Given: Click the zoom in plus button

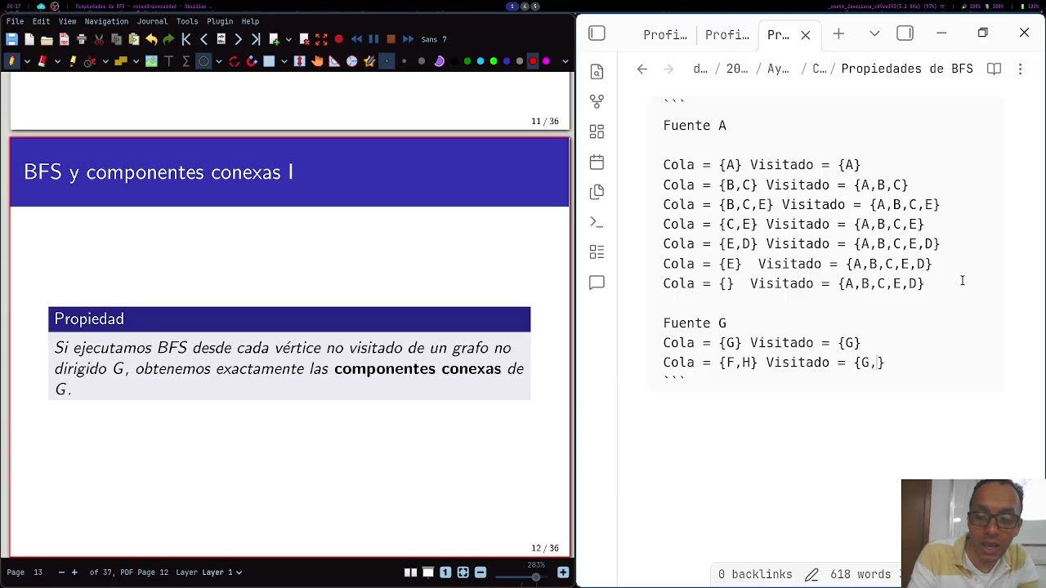Looking at the screenshot, I should pyautogui.click(x=563, y=572).
